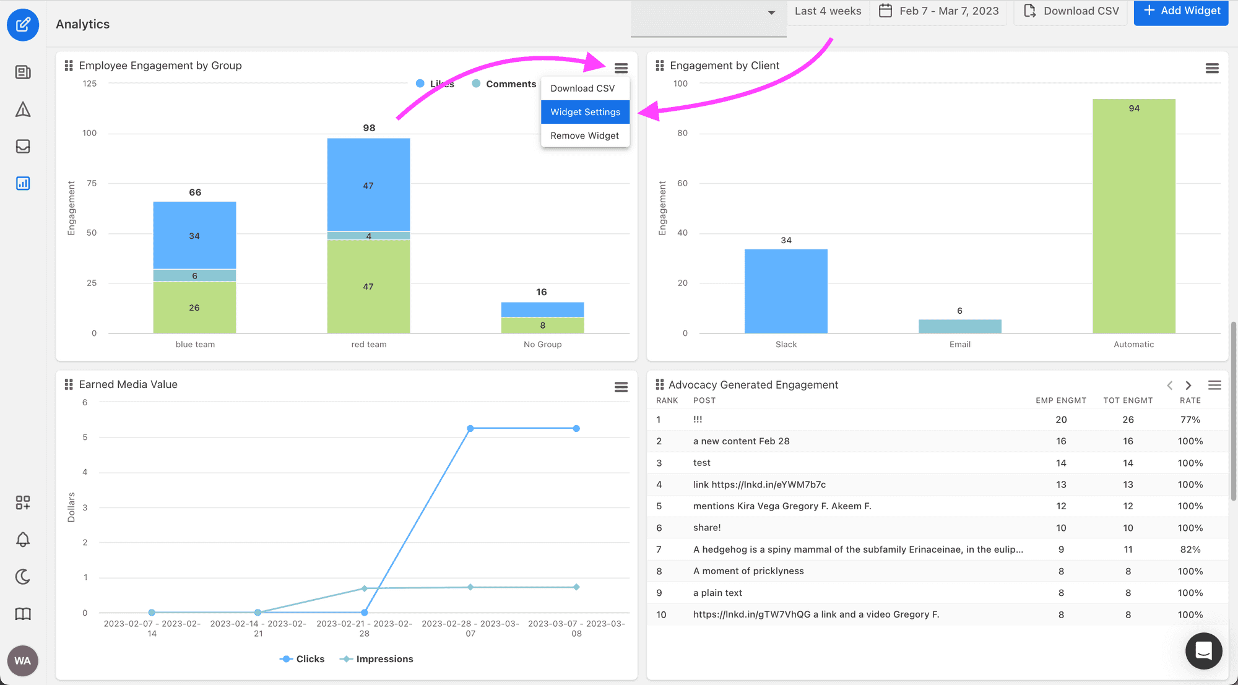This screenshot has width=1238, height=685.
Task: Expand Advocacy Generated Engagement next page
Action: [x=1188, y=386]
